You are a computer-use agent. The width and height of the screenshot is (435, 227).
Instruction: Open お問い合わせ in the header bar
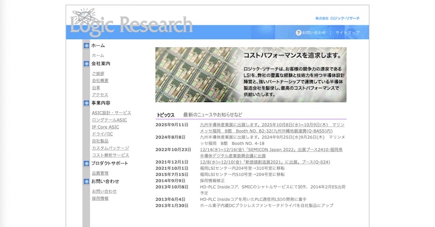point(314,32)
